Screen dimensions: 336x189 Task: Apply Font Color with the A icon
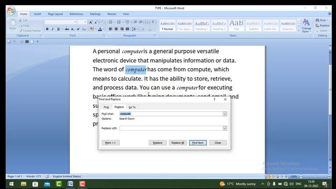[100, 29]
